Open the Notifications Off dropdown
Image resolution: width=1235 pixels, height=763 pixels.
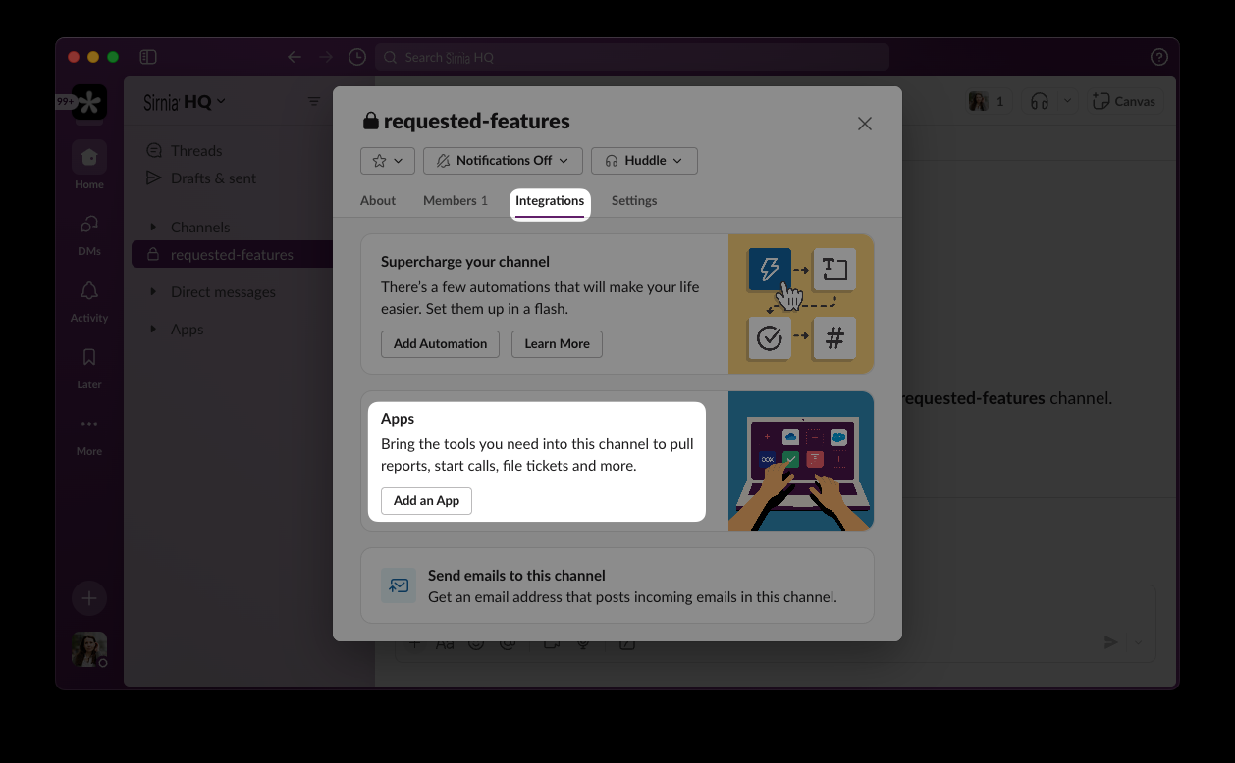click(x=503, y=161)
